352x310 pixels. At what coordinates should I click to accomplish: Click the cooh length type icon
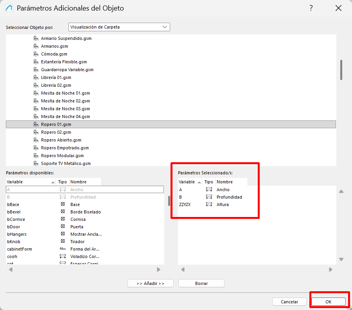click(63, 256)
